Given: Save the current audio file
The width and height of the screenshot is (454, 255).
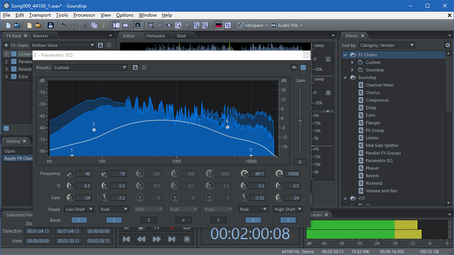Looking at the screenshot, I should point(51,25).
